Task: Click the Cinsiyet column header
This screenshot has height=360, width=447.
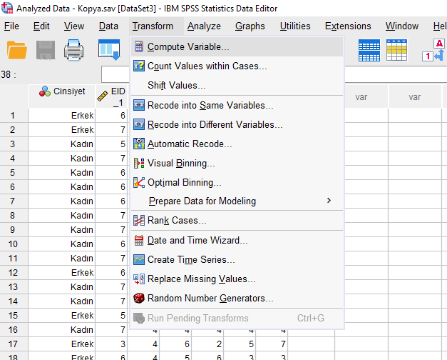Action: click(62, 91)
